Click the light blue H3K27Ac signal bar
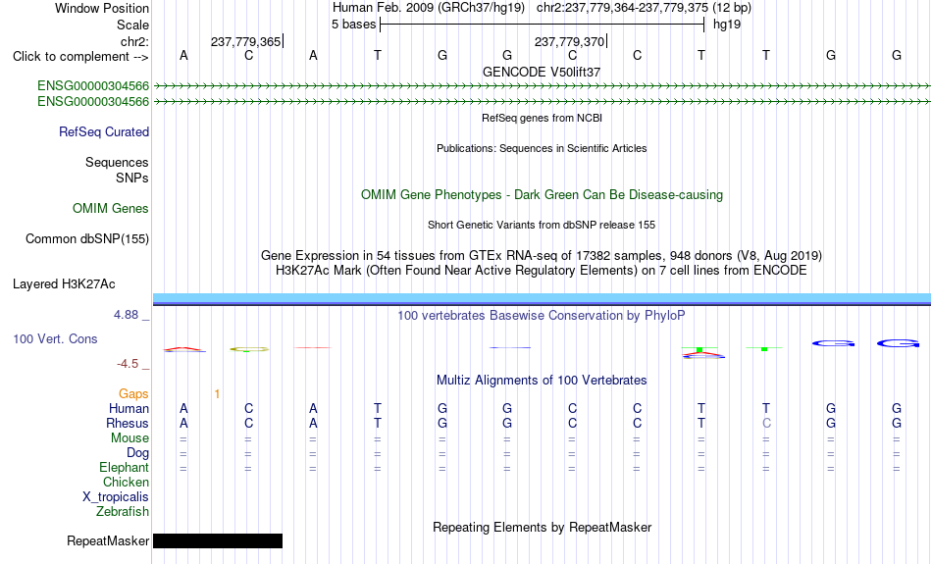Image resolution: width=932 pixels, height=564 pixels. (542, 298)
